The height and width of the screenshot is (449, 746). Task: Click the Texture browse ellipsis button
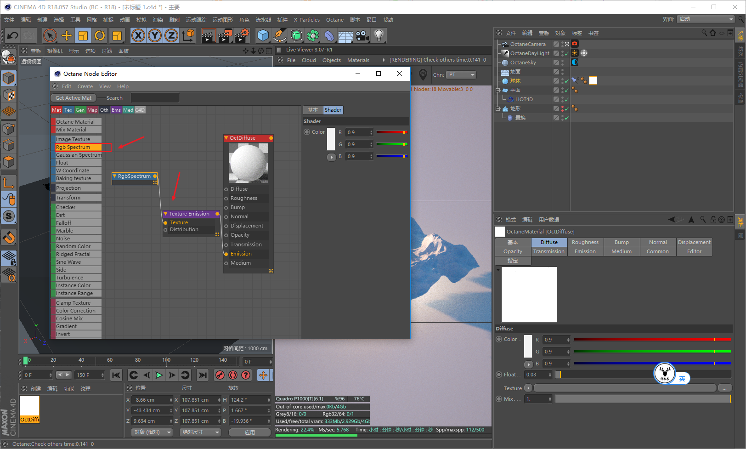[724, 388]
